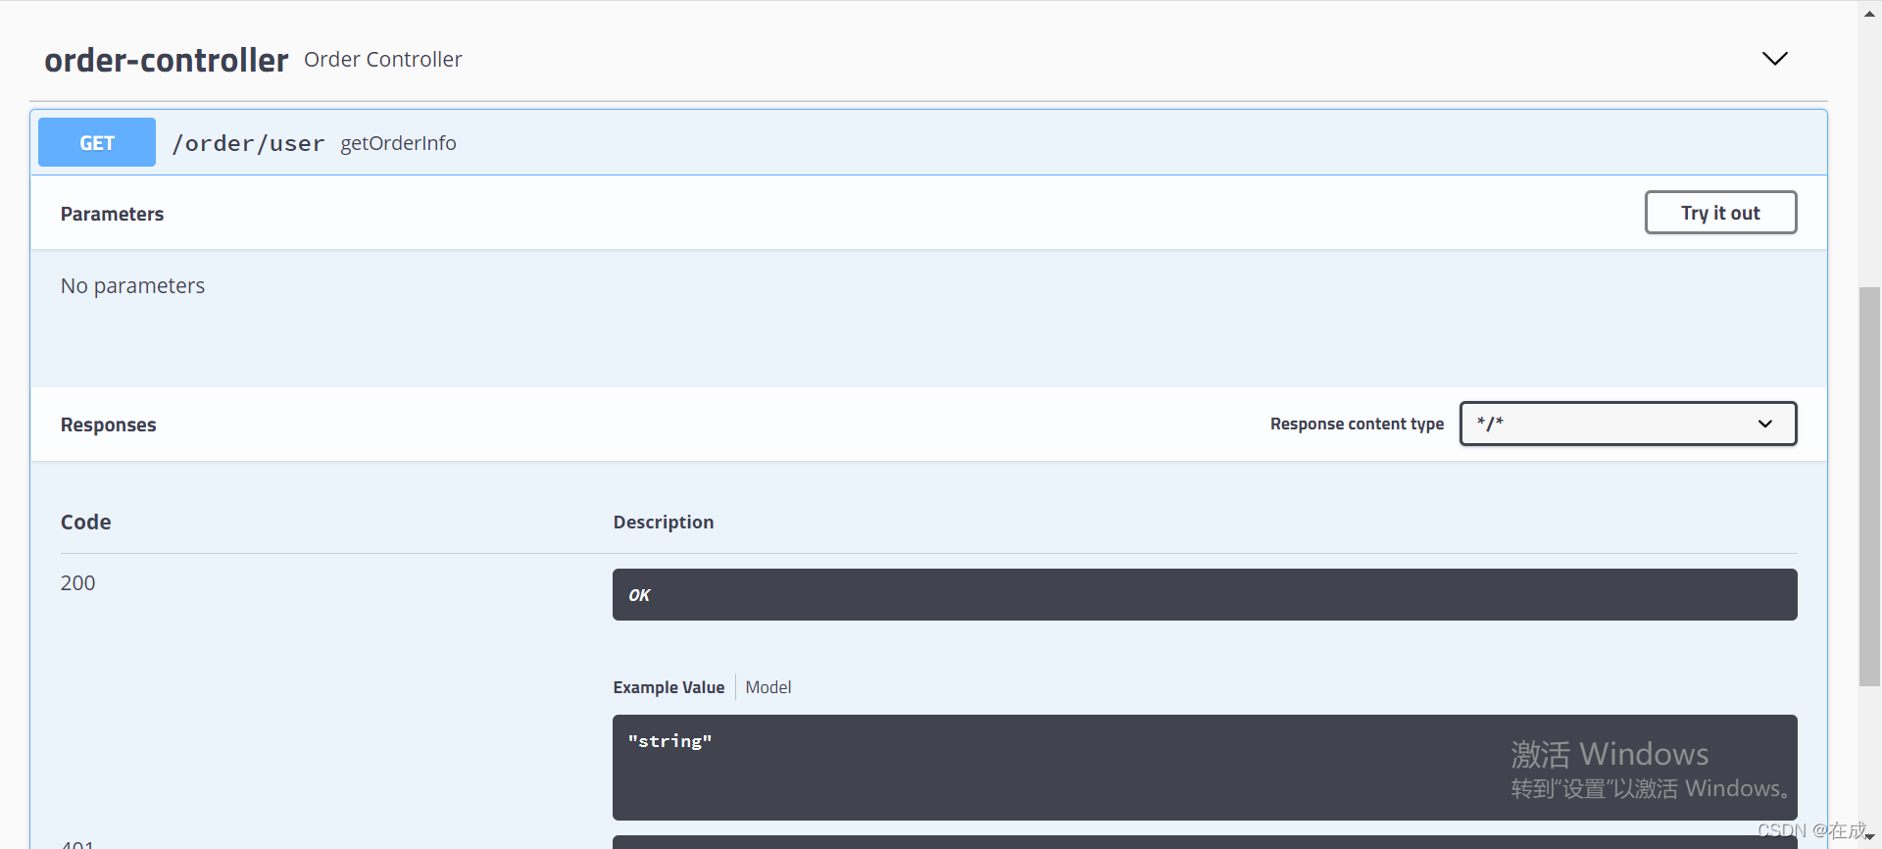Click the Response content type label
Viewport: 1882px width, 849px height.
click(1357, 424)
